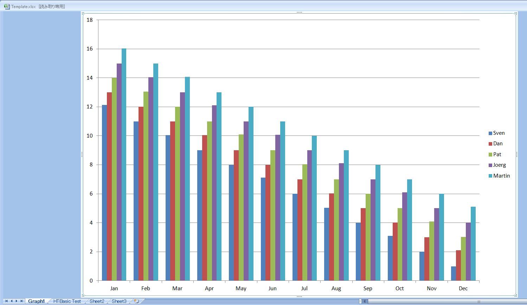Click the Martin legend entry
This screenshot has height=305, width=527.
[x=501, y=176]
